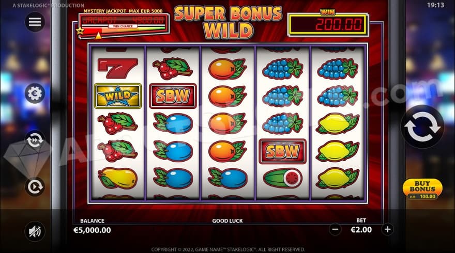The height and width of the screenshot is (253, 455).
Task: Click the SBW symbol on reel four
Action: pos(282,151)
